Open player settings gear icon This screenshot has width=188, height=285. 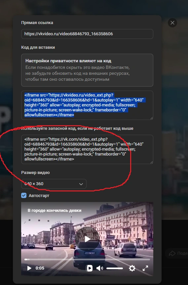point(132,268)
